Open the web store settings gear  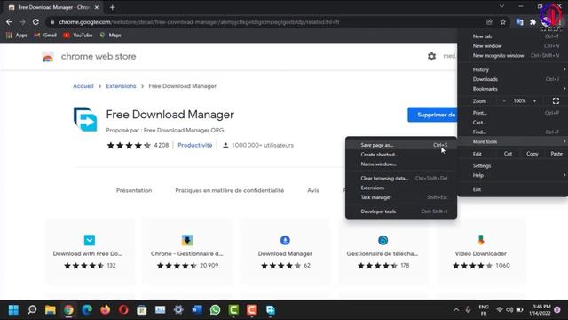[x=431, y=56]
